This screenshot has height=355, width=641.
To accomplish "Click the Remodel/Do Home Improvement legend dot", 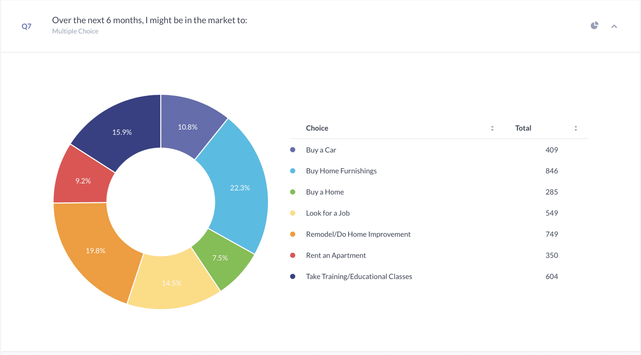I will click(293, 234).
